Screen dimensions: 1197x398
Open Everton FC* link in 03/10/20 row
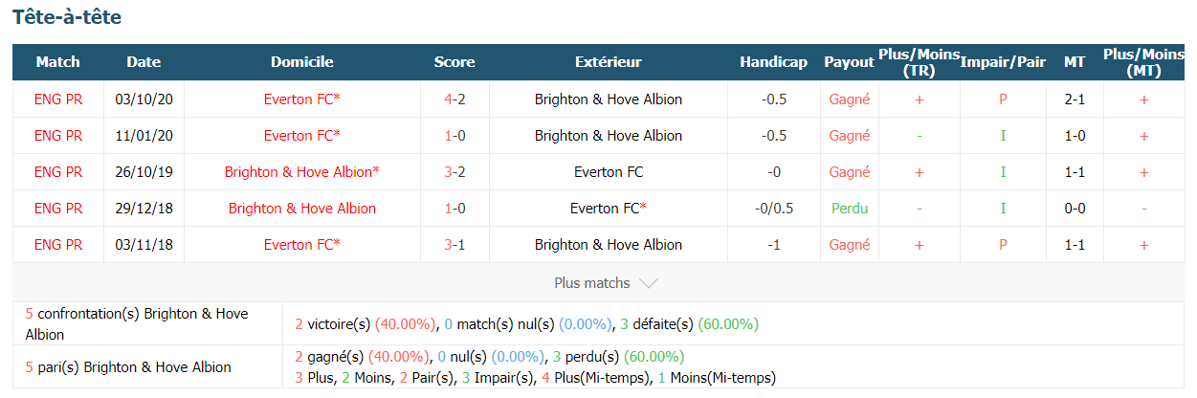[302, 99]
